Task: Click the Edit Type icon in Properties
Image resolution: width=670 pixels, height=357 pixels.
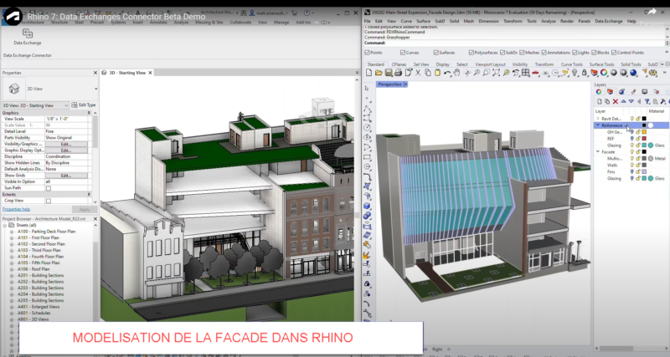Action: click(x=84, y=105)
